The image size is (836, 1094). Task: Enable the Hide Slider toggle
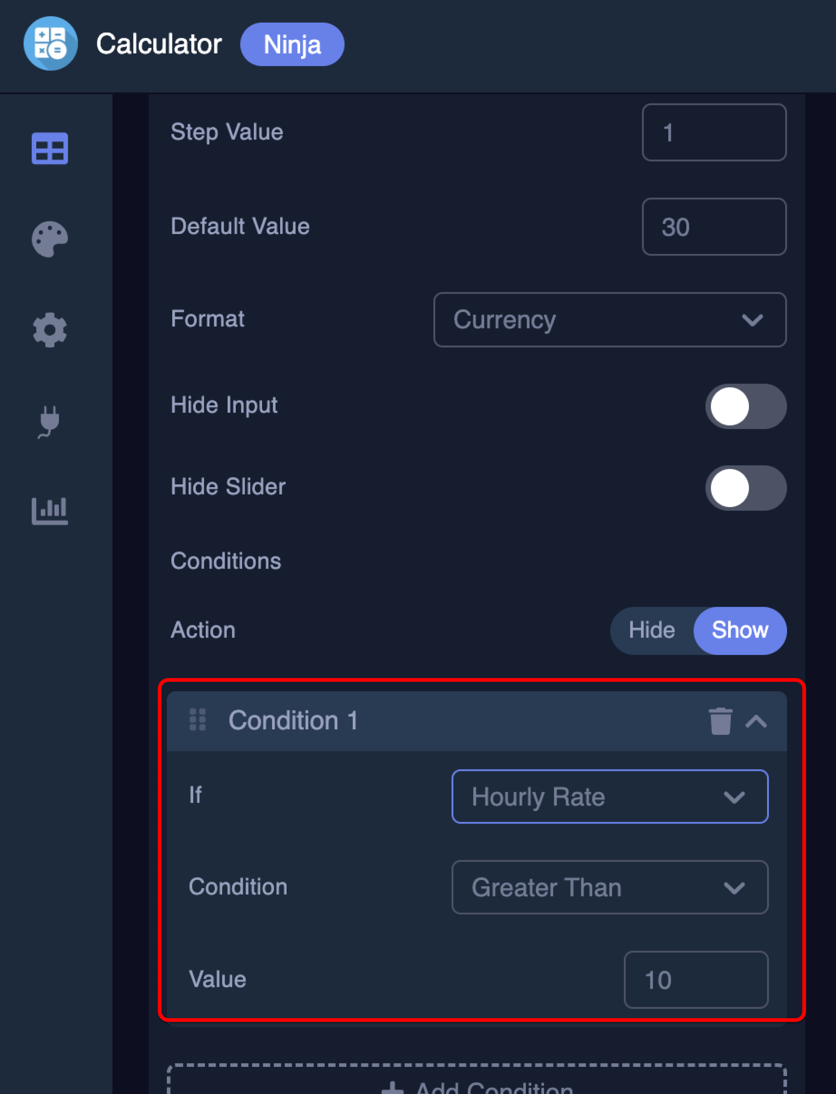click(746, 488)
